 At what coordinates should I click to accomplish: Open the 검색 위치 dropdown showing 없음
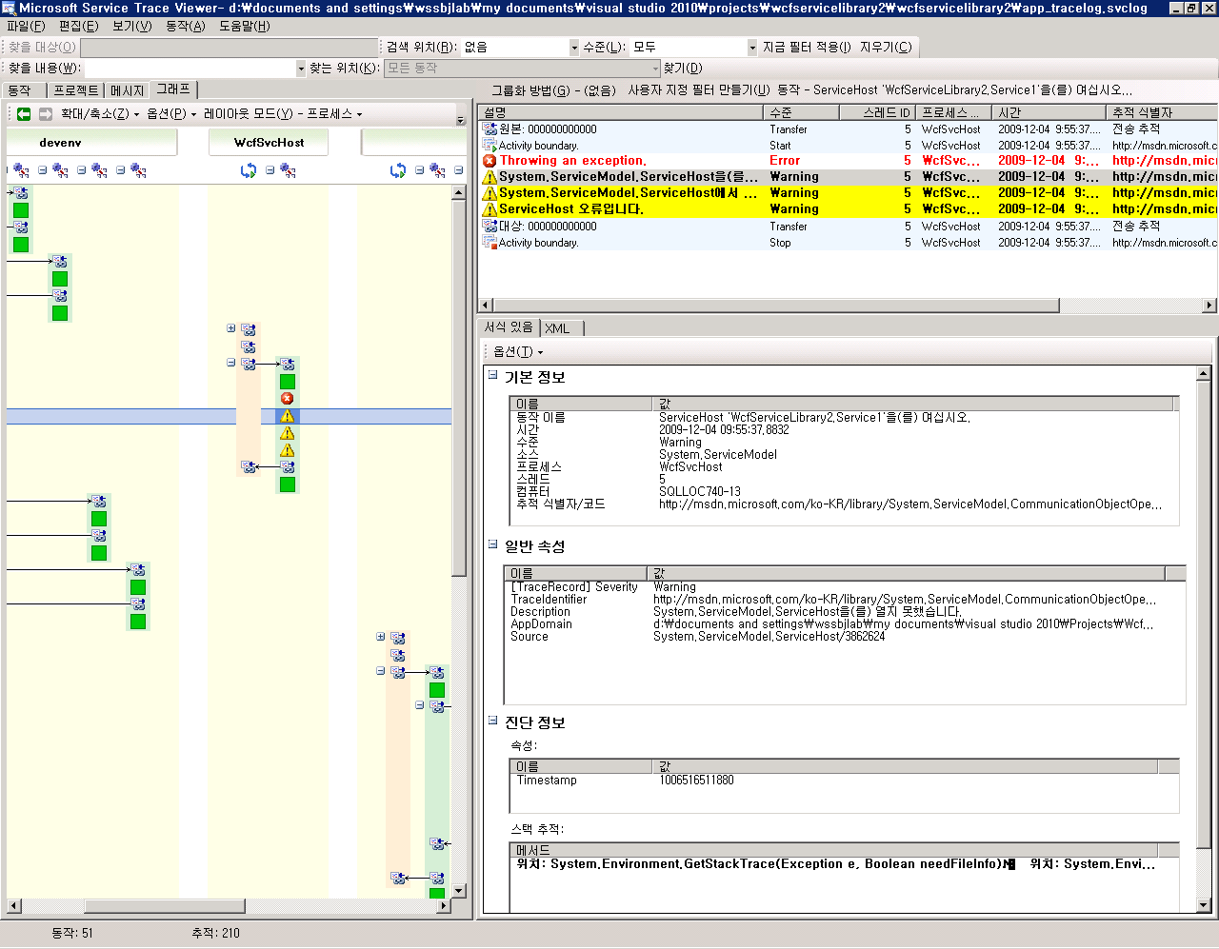574,47
